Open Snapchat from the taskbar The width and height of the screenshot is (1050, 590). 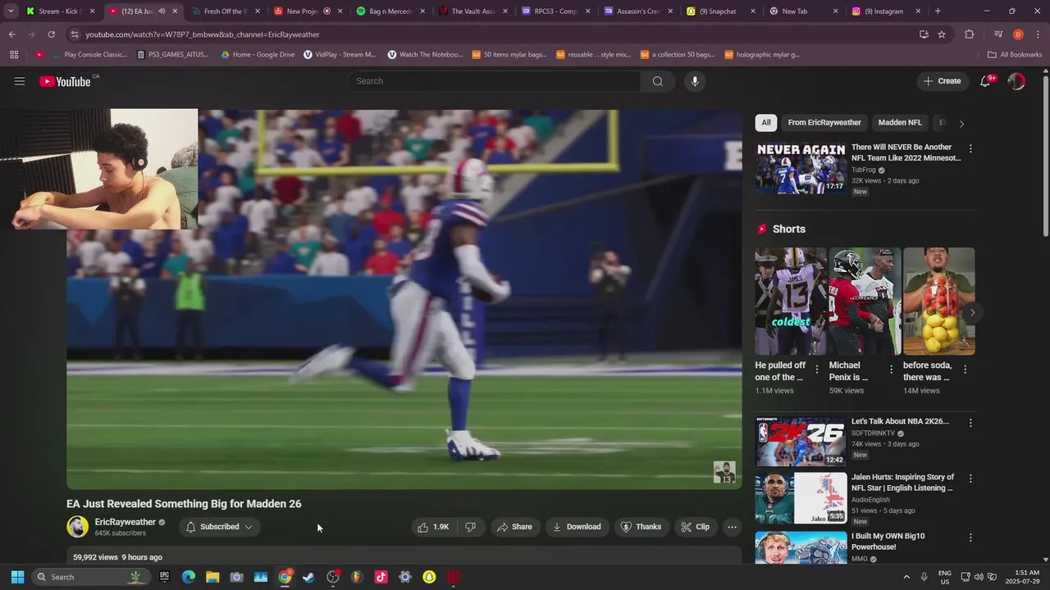point(429,577)
